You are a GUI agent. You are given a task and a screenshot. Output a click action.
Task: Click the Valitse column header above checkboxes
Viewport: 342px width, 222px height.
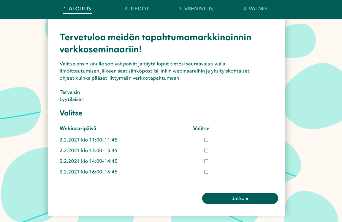pyautogui.click(x=201, y=128)
